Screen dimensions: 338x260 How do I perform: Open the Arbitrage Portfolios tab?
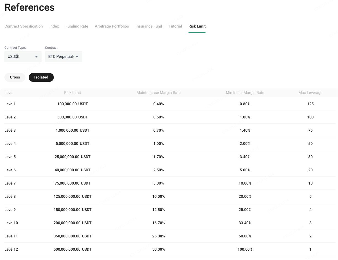[112, 26]
